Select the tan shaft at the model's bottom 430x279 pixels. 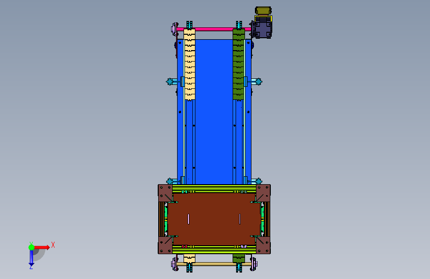214,264
